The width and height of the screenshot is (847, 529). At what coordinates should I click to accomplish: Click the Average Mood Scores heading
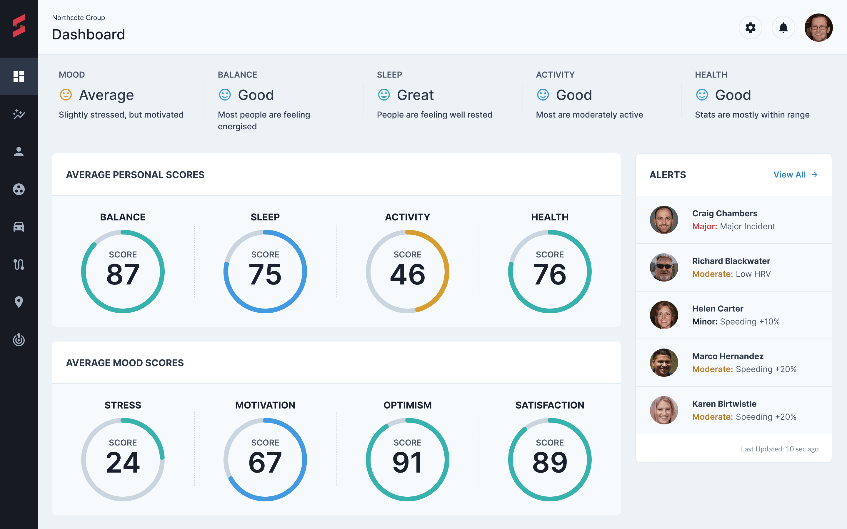pos(125,363)
